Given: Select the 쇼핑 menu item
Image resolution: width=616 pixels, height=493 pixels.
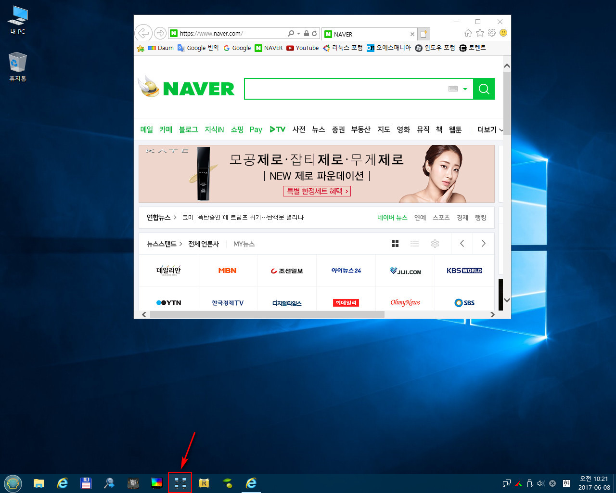Looking at the screenshot, I should click(x=237, y=130).
